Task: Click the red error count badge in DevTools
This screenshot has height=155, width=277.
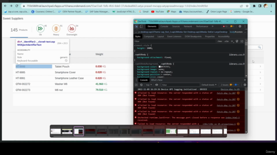Action: 225,26
